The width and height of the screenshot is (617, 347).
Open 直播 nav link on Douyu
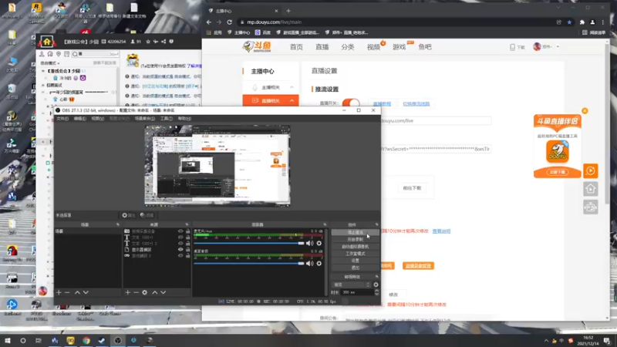(x=322, y=47)
